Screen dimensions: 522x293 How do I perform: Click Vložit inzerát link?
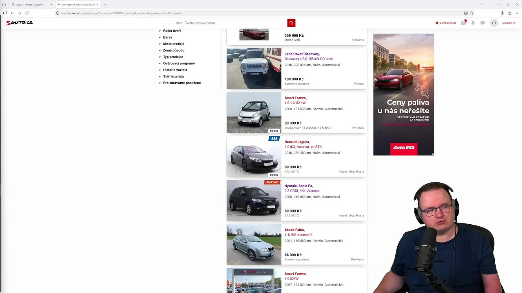(446, 23)
